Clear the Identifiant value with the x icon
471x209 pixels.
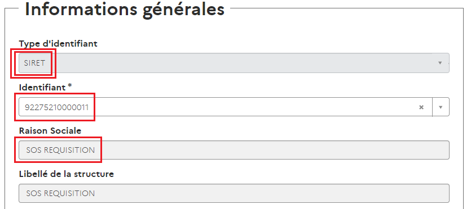421,107
